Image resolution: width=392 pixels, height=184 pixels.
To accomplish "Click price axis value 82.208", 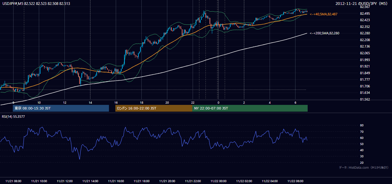I will click(365, 40).
